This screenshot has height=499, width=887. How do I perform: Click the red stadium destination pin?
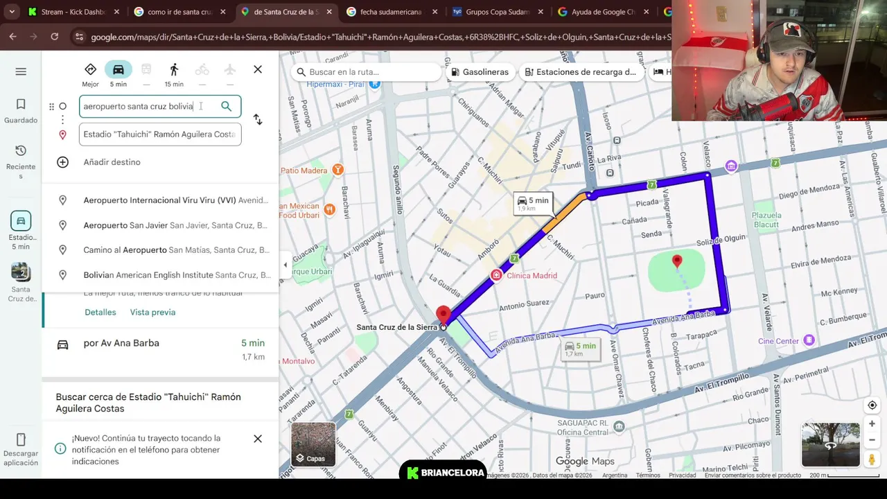point(677,262)
